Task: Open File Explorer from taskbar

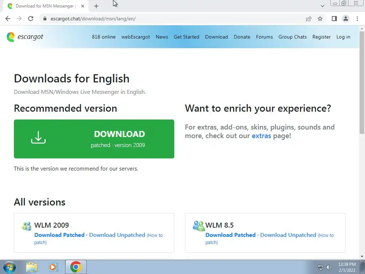Action: (32, 267)
